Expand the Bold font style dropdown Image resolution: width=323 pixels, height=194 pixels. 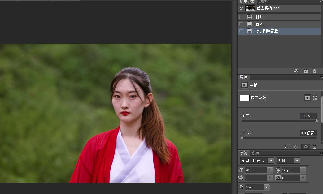click(297, 161)
